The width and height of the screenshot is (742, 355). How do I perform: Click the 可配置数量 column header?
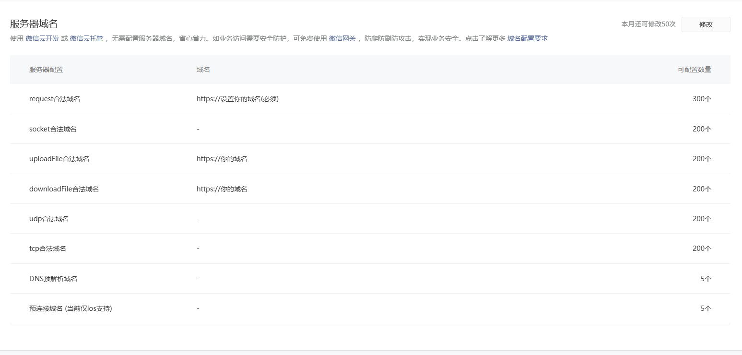(695, 70)
